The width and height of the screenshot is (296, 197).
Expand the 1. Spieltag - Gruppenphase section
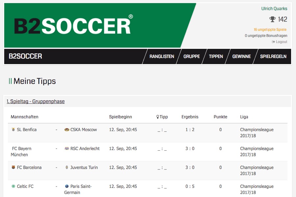pyautogui.click(x=36, y=101)
